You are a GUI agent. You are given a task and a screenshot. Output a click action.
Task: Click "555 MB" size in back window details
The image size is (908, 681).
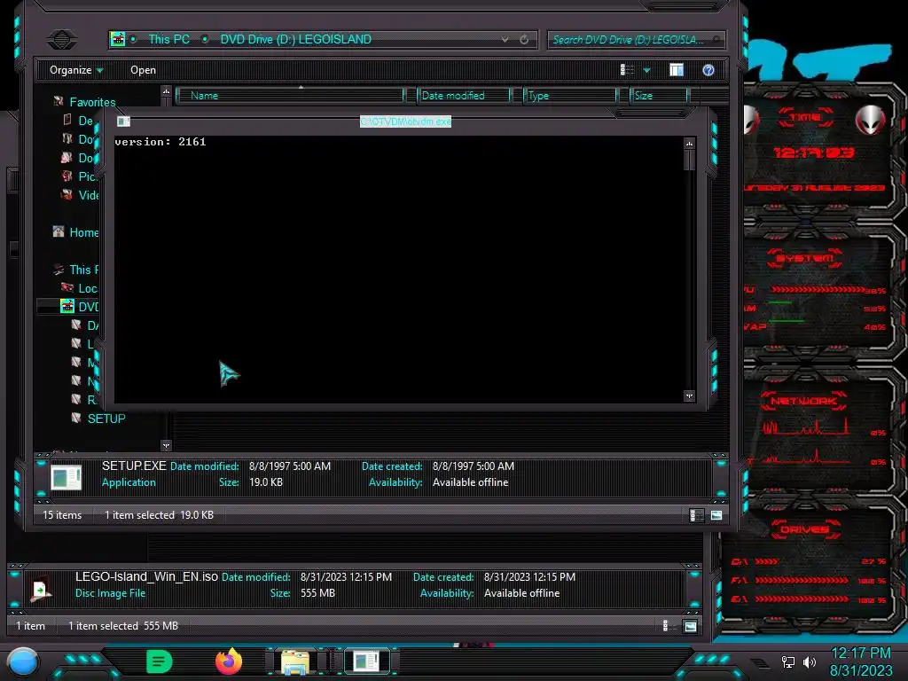point(317,593)
